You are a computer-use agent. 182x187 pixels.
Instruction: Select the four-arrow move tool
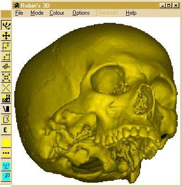click(x=6, y=36)
